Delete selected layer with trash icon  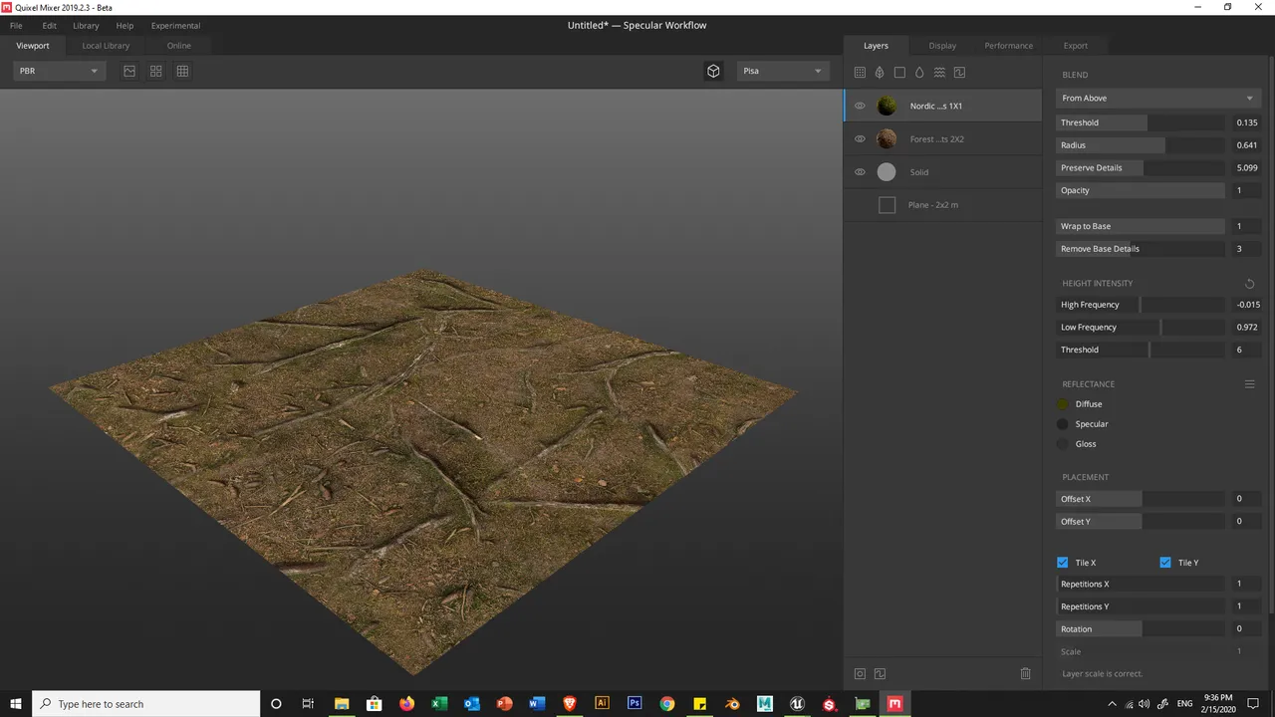click(1025, 674)
